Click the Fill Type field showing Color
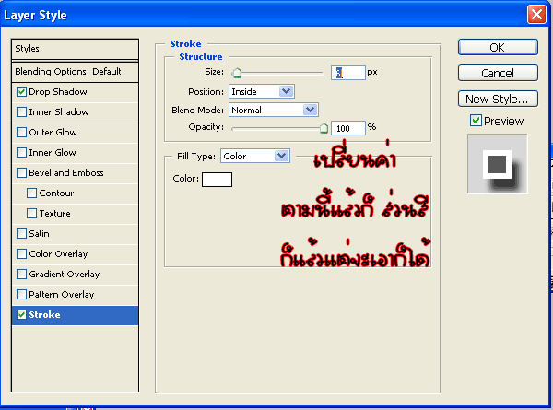 [255, 156]
